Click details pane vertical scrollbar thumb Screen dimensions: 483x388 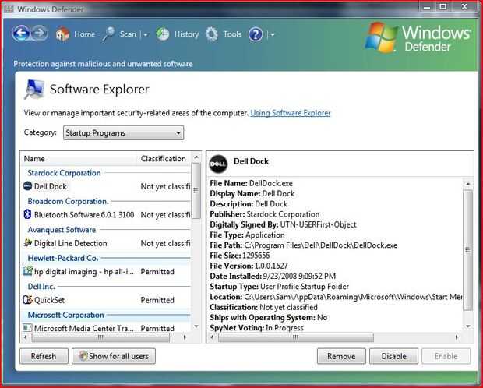[468, 250]
